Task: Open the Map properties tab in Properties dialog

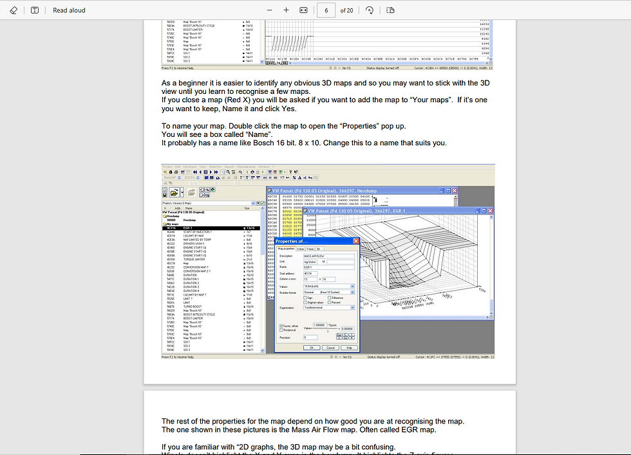Action: (286, 249)
